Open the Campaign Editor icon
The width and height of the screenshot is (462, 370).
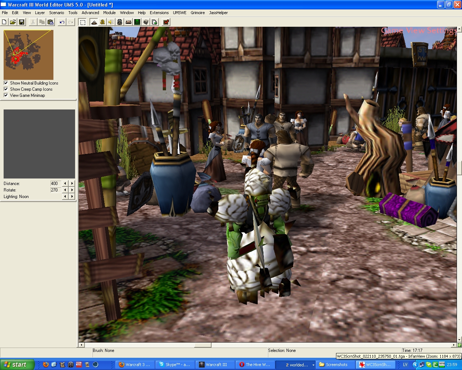[128, 22]
